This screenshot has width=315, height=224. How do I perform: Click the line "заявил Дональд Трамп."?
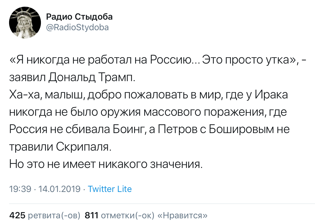point(72,78)
